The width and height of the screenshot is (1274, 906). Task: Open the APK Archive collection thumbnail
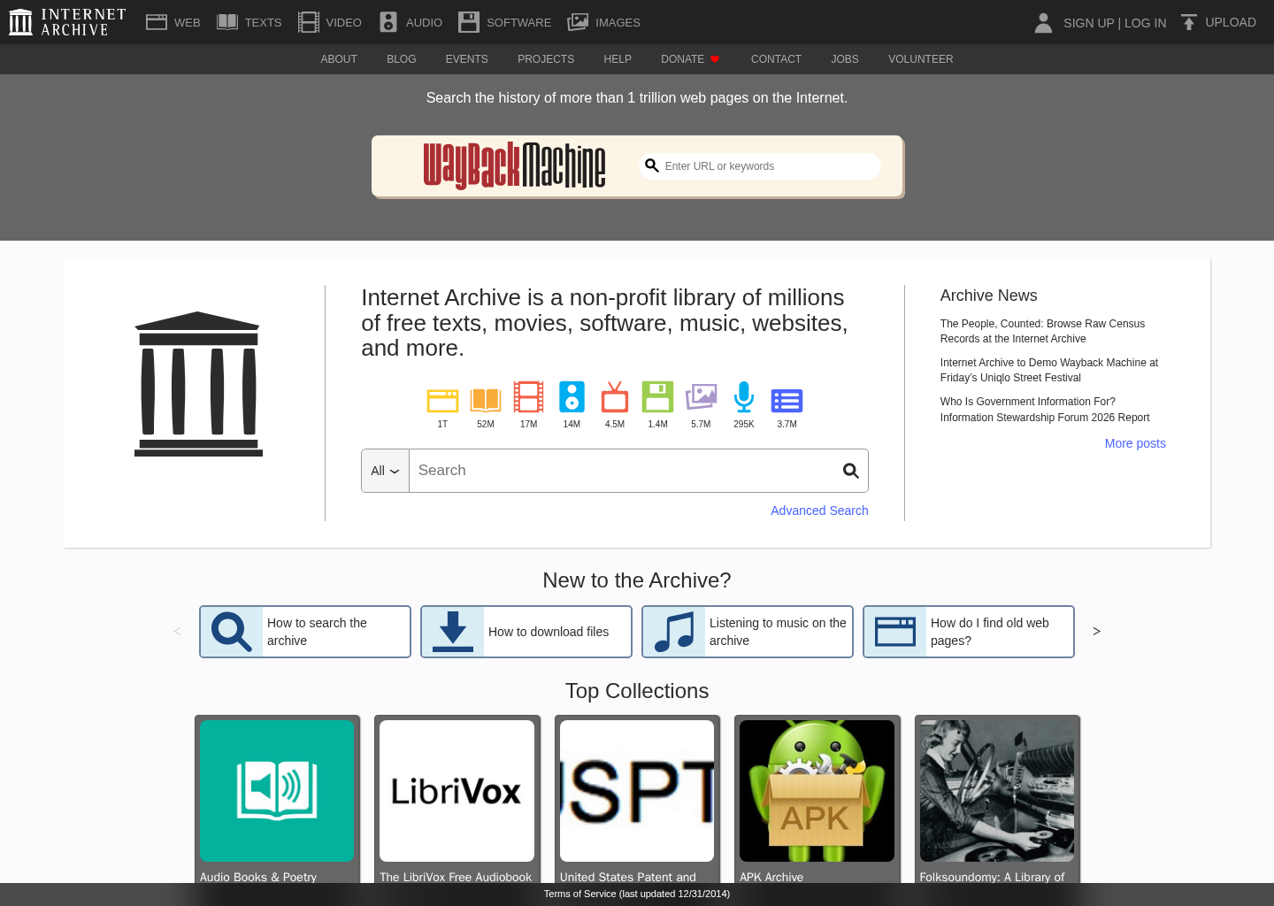click(817, 791)
